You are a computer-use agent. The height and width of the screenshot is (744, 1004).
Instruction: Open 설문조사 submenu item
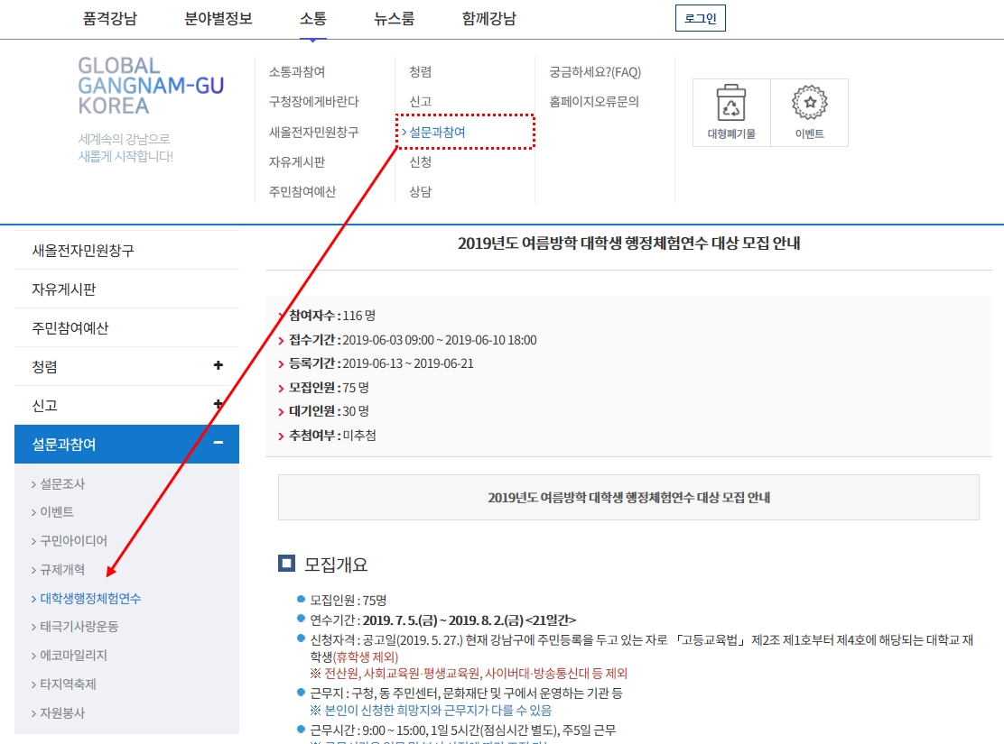point(62,483)
